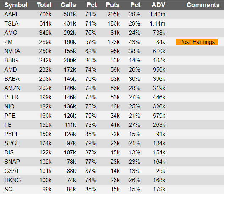Image resolution: width=235 pixels, height=197 pixels.
Task: Click the orange Post-Earnings label
Action: 197,42
